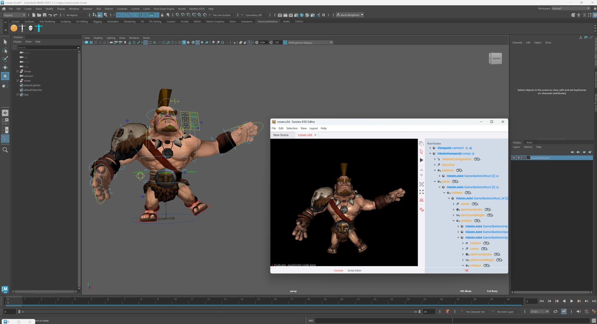Click the Undo arrow icon
The width and height of the screenshot is (597, 324).
pyautogui.click(x=50, y=15)
